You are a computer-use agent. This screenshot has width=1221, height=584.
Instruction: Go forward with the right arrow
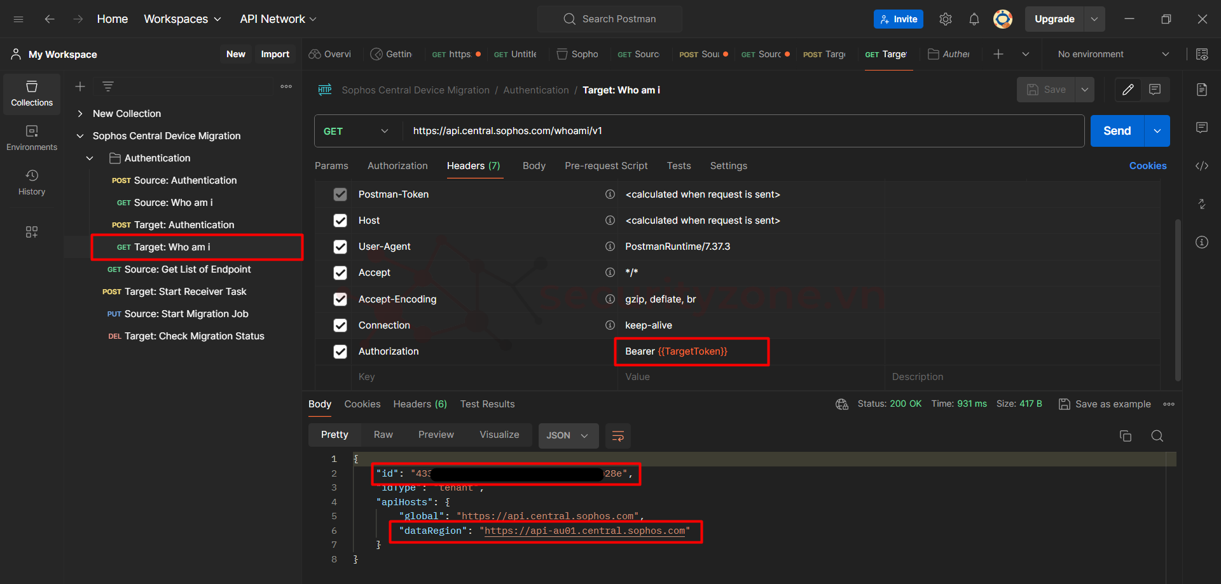click(78, 19)
